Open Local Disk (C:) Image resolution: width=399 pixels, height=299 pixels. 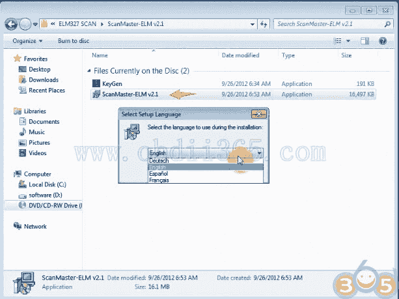[x=48, y=184]
